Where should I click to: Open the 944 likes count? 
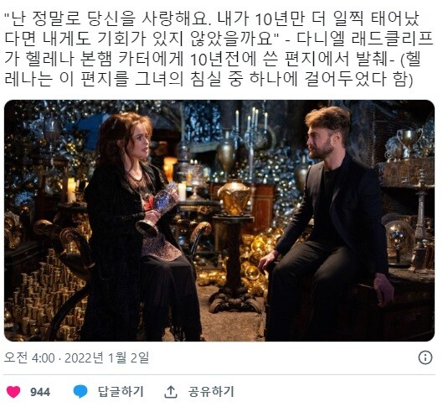[x=40, y=392]
